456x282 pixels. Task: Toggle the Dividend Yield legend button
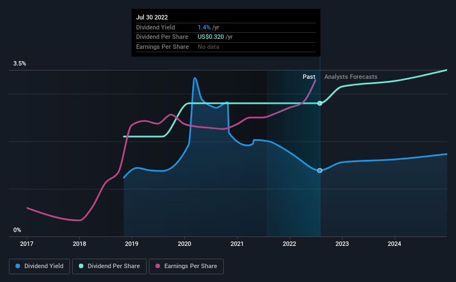tap(39, 266)
